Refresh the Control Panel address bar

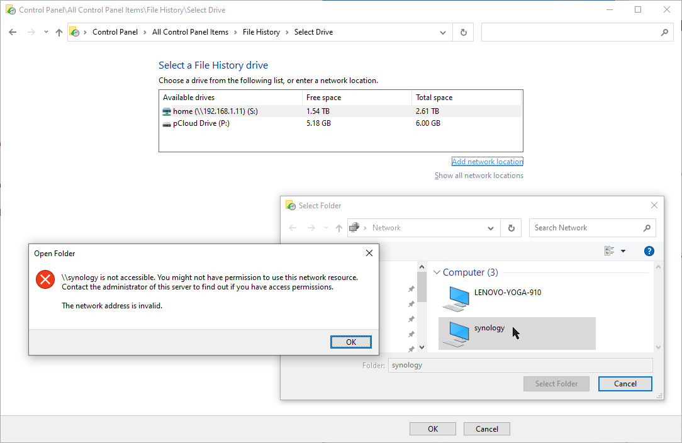464,32
